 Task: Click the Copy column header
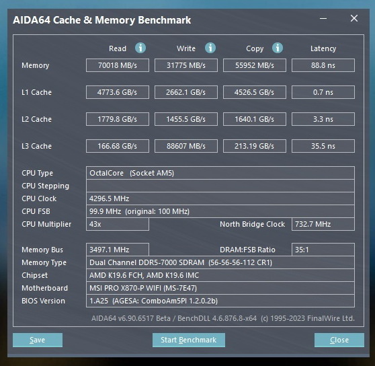pyautogui.click(x=255, y=49)
